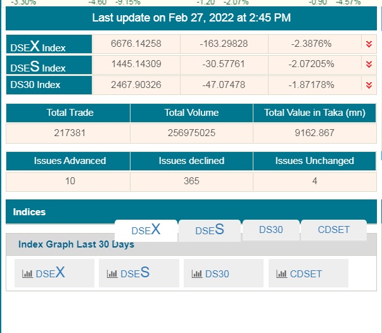This screenshot has width=382, height=333.
Task: Click the bar chart icon beside DSEX graph
Action: pos(28,274)
